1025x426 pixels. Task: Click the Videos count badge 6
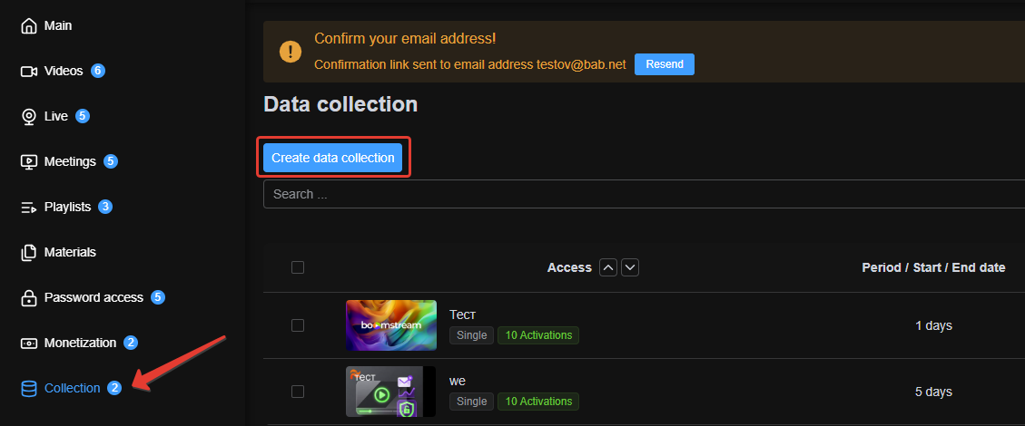[x=98, y=71]
